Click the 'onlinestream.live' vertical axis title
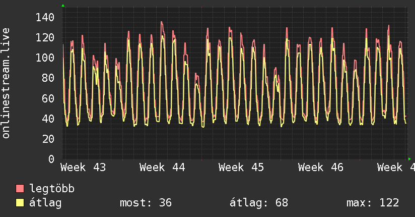The width and height of the screenshot is (415, 217). 6,83
